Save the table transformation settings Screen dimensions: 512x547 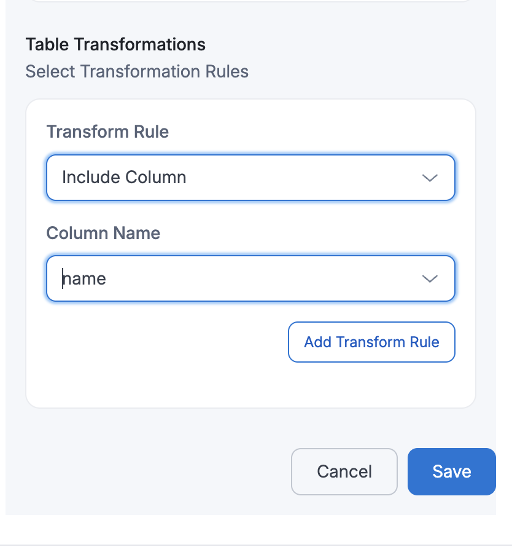(451, 471)
